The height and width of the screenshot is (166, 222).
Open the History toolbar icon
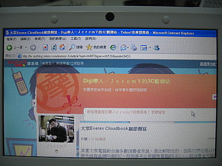pos(113,47)
